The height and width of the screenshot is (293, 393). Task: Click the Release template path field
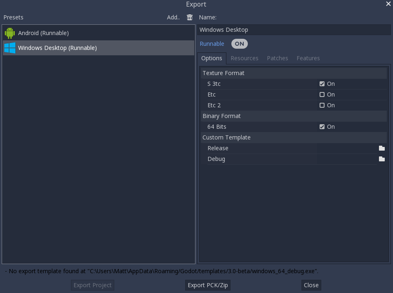(x=347, y=148)
